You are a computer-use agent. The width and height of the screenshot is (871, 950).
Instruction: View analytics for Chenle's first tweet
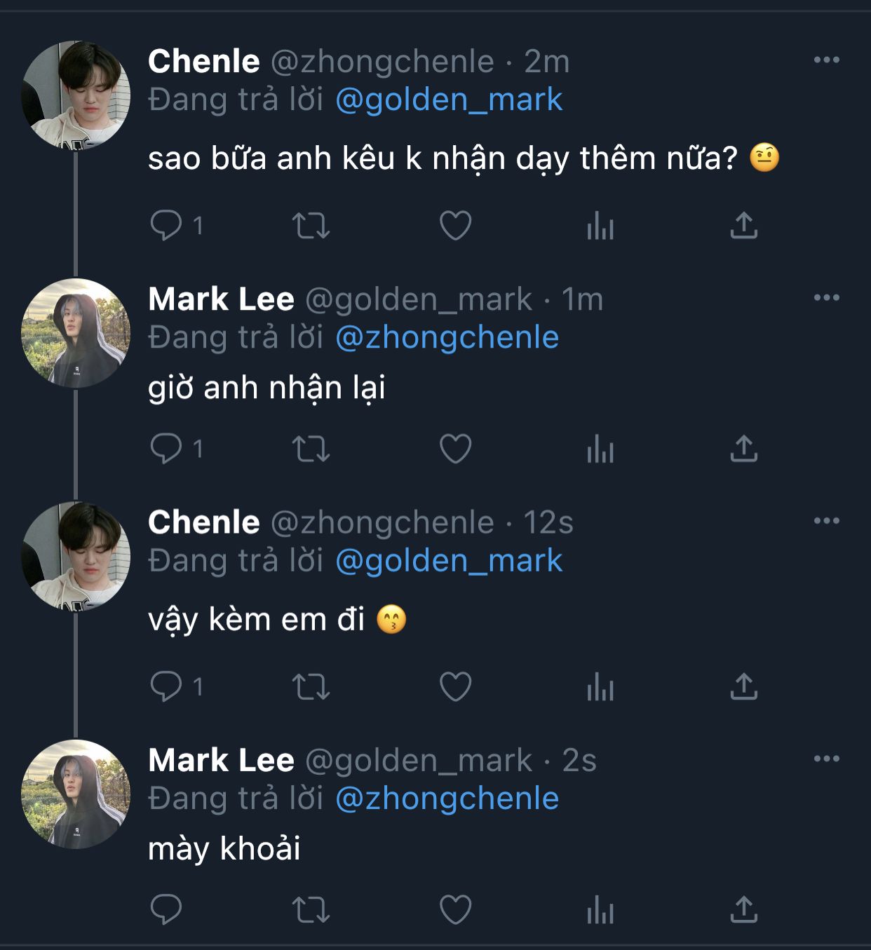(600, 226)
